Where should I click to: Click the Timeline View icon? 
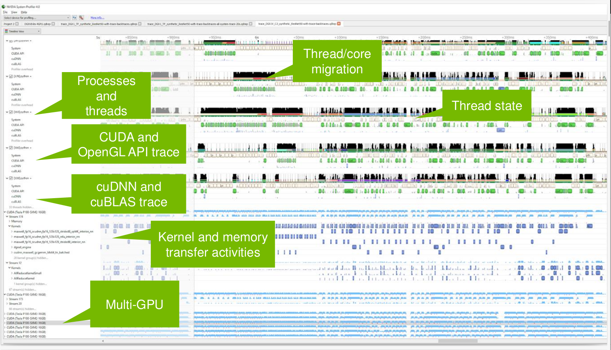(x=6, y=31)
